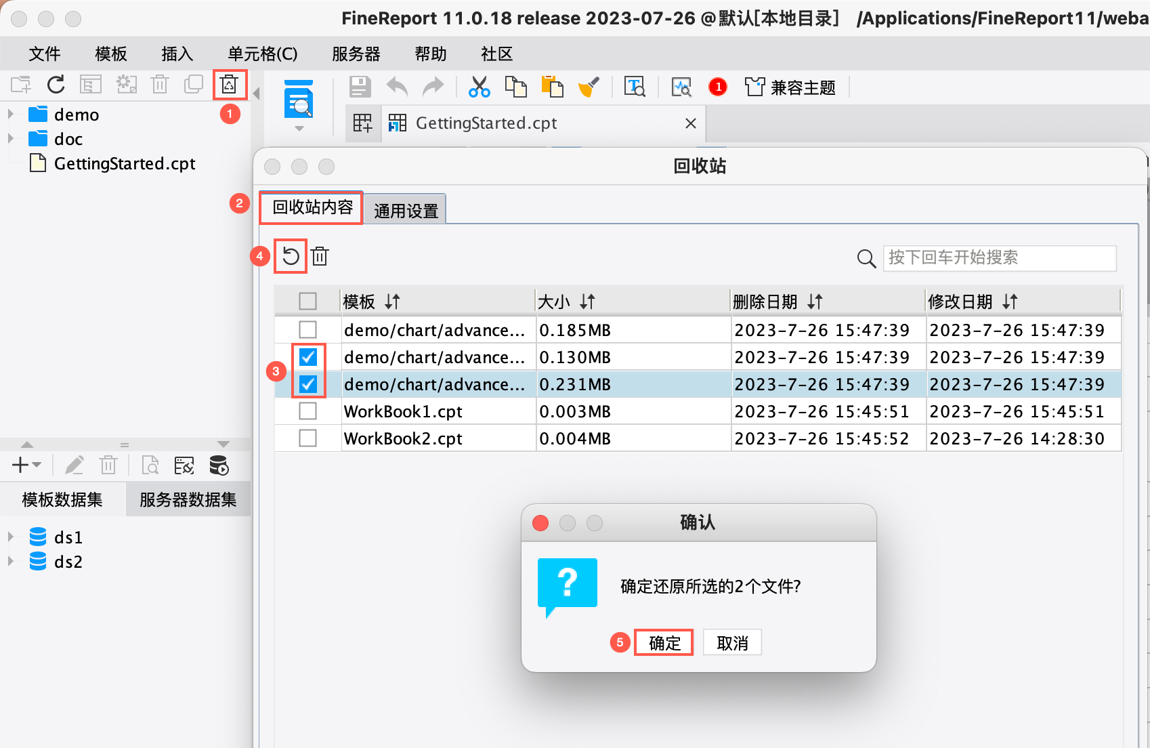
Task: Uncheck the box for the 0.231MB file
Action: coord(307,384)
